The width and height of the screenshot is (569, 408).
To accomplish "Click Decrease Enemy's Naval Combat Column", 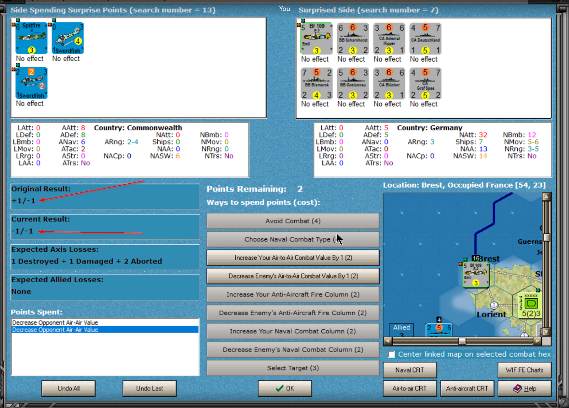I will pos(293,350).
